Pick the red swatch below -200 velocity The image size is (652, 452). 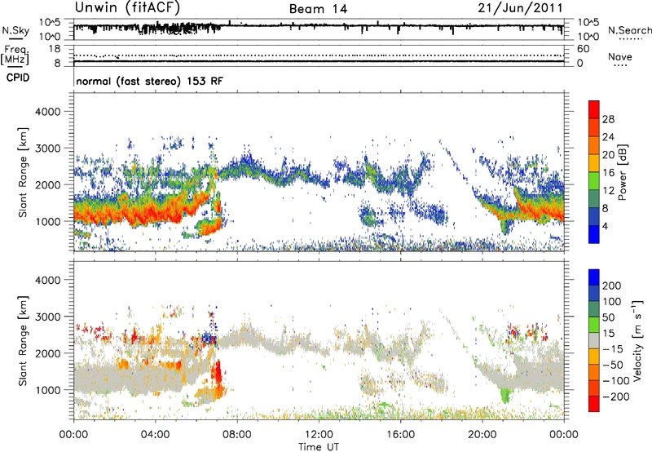tap(594, 404)
